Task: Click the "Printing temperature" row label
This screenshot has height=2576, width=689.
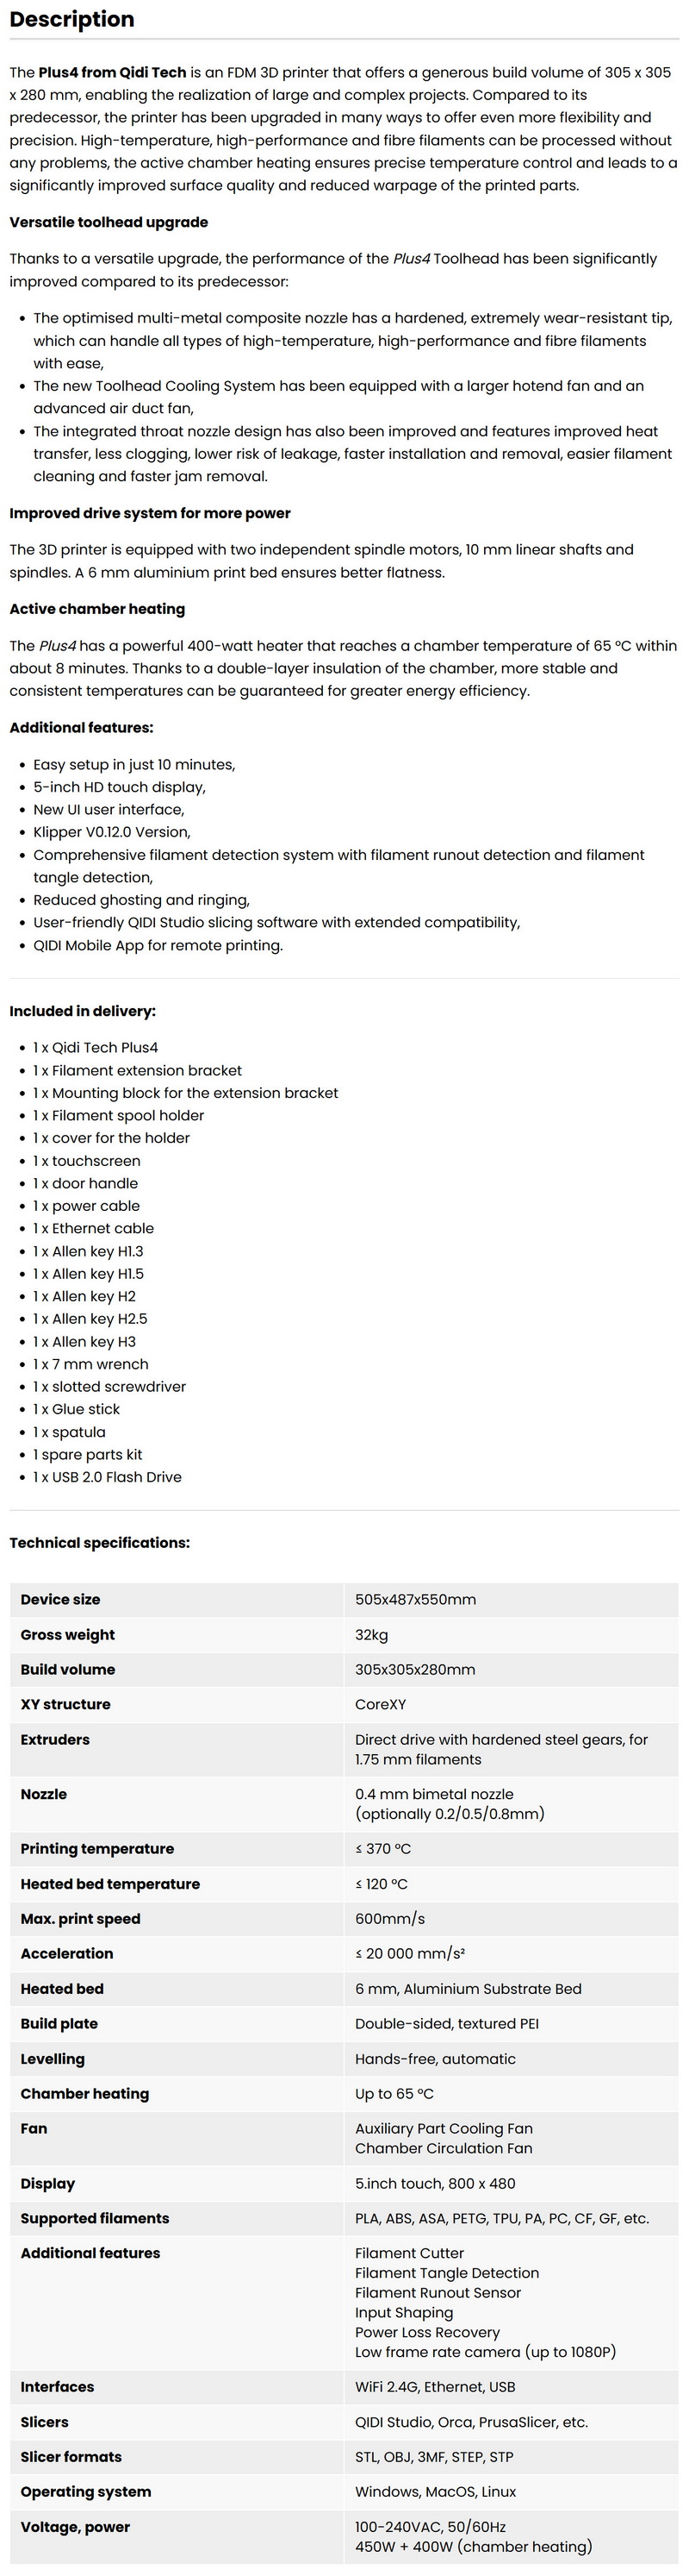Action: click(x=96, y=1849)
